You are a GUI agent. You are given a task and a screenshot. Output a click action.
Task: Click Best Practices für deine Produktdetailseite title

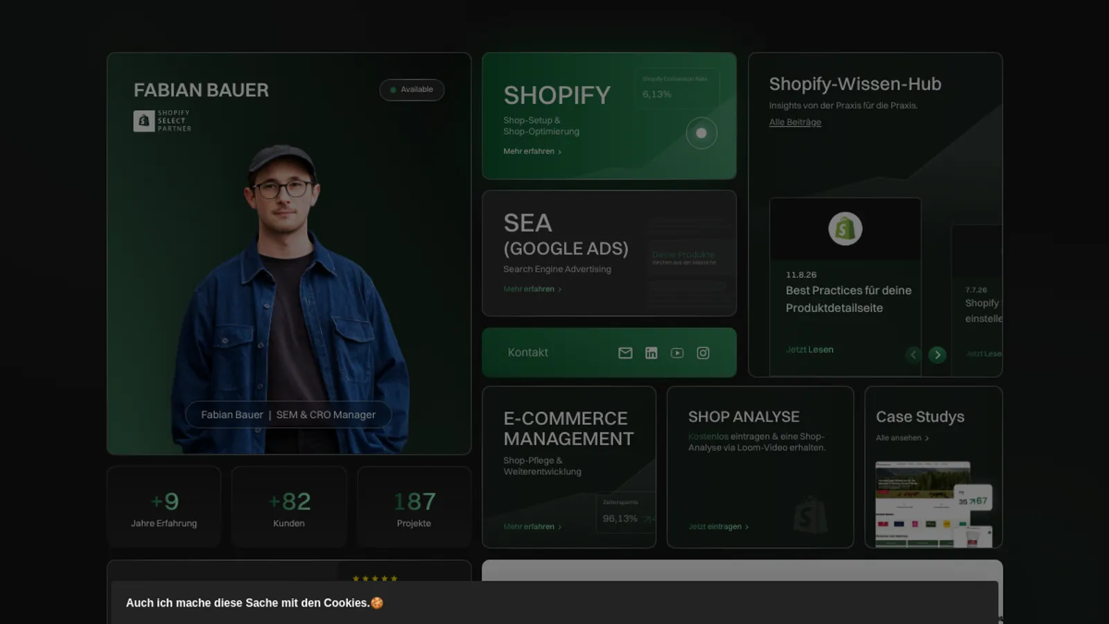[x=848, y=299]
